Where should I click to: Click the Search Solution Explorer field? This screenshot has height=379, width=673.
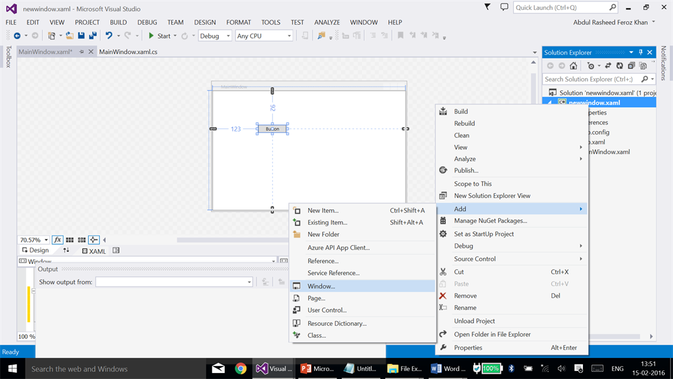592,79
